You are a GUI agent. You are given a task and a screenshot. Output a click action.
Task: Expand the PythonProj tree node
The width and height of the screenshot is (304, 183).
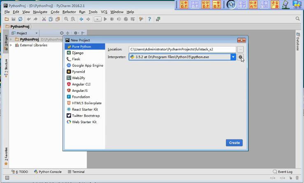click(x=11, y=40)
